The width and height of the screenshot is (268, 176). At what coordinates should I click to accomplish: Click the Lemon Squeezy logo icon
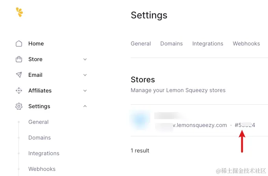pyautogui.click(x=19, y=12)
